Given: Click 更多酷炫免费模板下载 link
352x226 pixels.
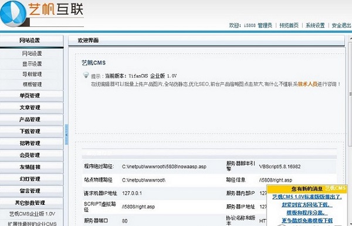Looking at the screenshot, I should 307,221.
